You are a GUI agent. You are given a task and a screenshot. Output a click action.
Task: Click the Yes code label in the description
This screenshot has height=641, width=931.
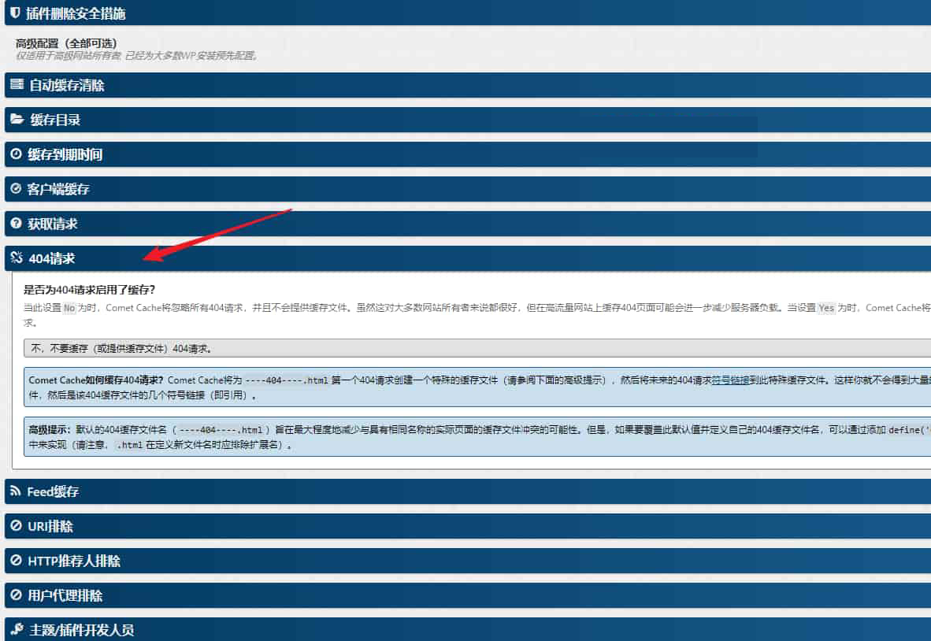point(826,308)
